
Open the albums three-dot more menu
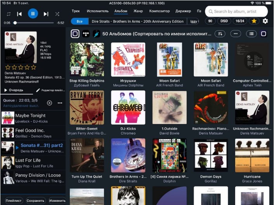point(236,34)
